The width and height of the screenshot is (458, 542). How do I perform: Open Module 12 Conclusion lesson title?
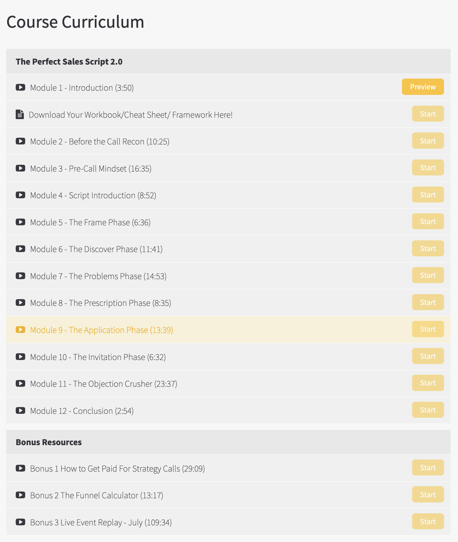click(82, 411)
